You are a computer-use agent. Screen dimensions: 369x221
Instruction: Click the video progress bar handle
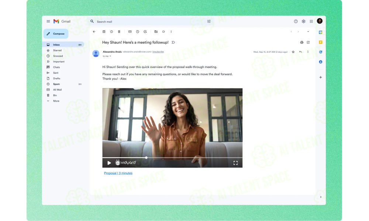tap(146, 158)
